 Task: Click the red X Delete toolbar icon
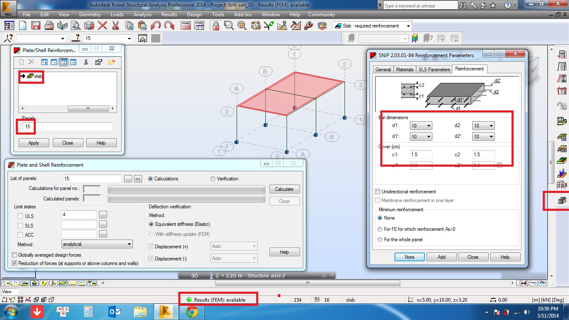coord(102,26)
